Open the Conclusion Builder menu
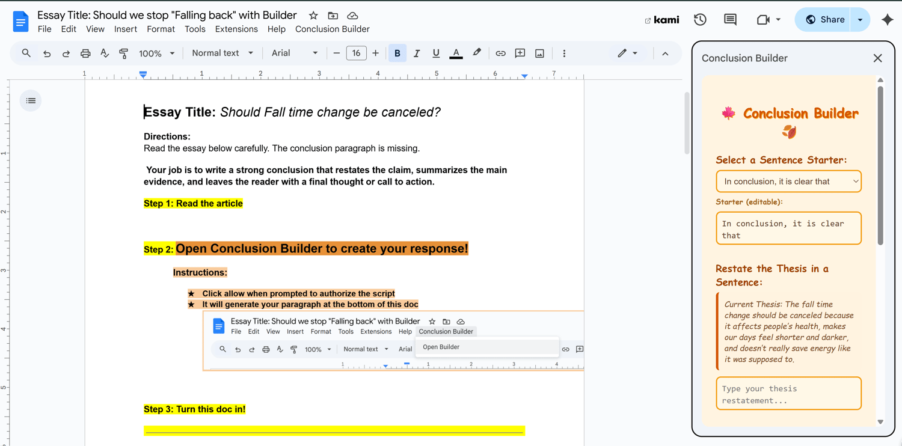The image size is (902, 446). 333,29
